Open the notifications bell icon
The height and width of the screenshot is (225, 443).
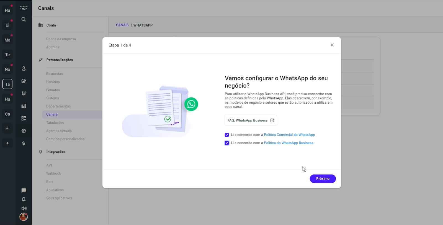[24, 199]
